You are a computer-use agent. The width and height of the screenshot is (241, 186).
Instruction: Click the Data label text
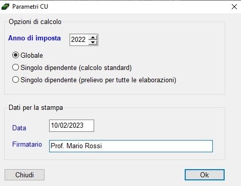click(19, 128)
